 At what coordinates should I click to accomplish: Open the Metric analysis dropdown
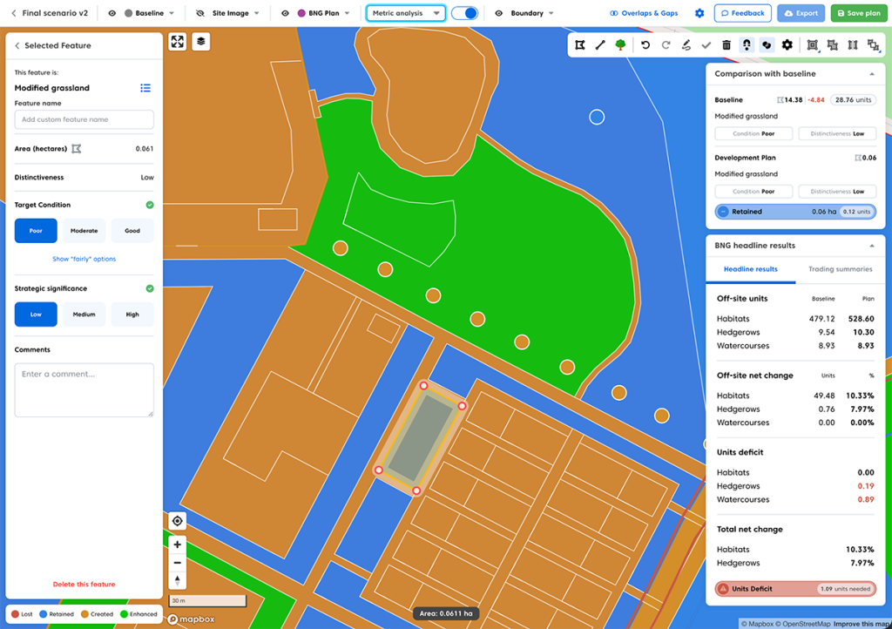405,13
